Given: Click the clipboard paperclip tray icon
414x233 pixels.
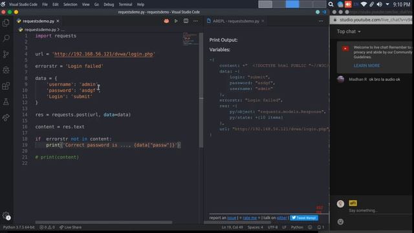Looking at the screenshot, I should pos(371,5).
